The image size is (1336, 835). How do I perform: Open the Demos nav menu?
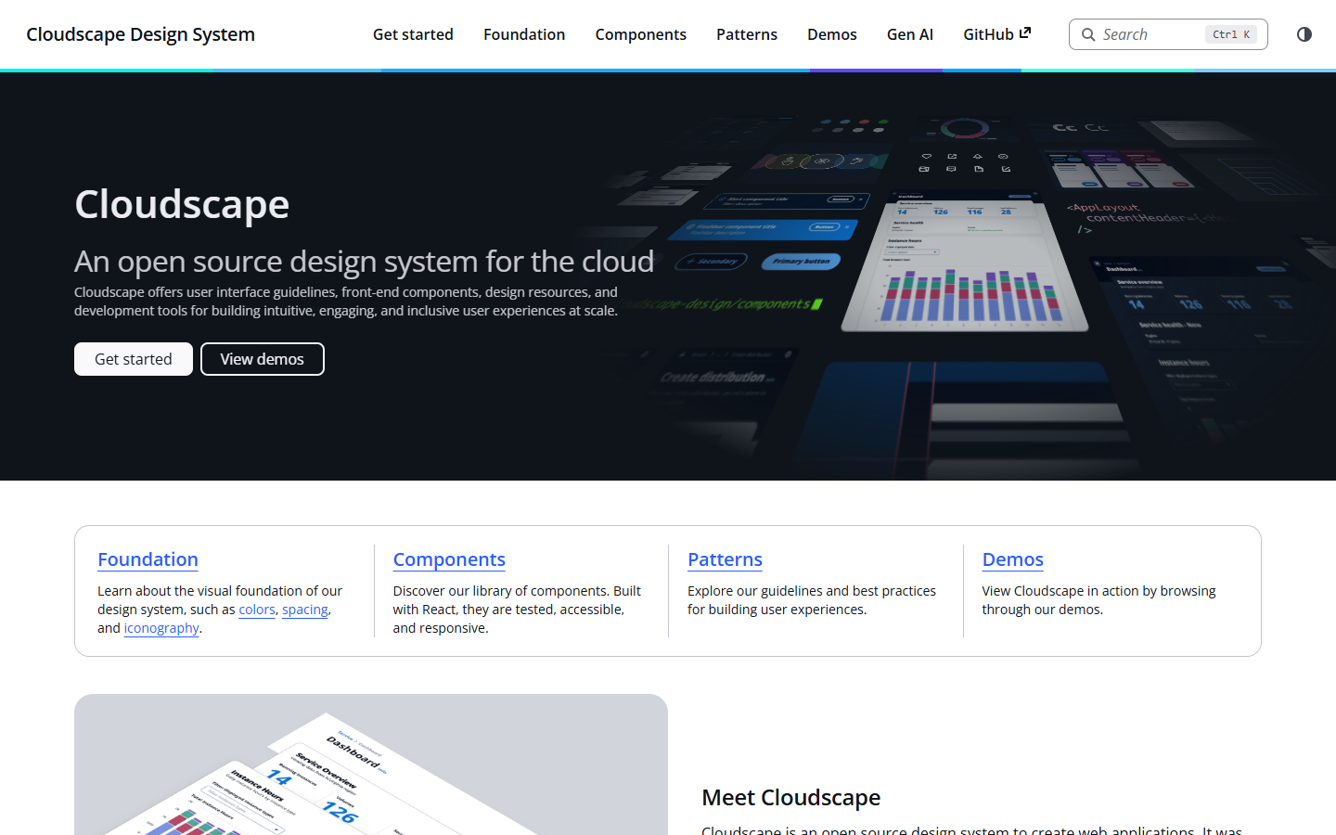tap(832, 34)
